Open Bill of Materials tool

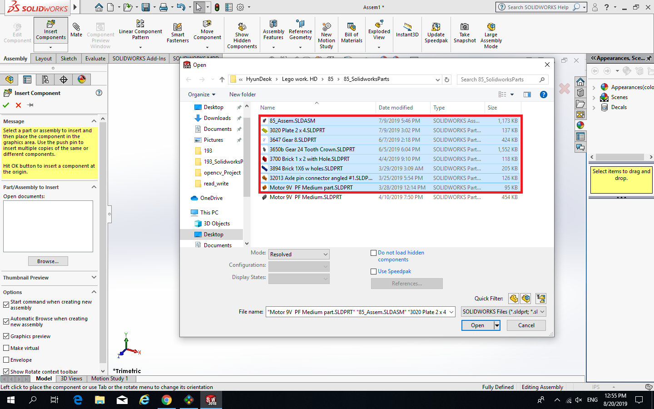[352, 33]
